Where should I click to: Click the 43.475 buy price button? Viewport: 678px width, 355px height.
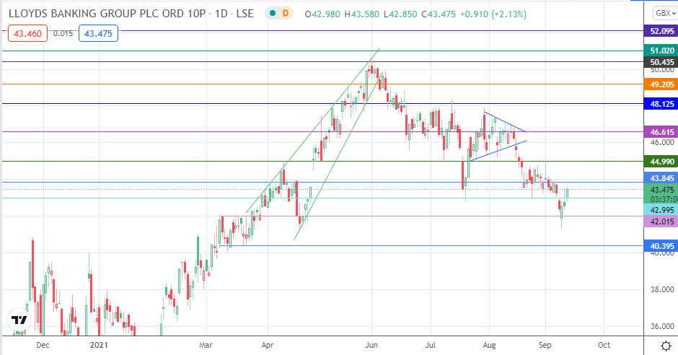(x=98, y=33)
